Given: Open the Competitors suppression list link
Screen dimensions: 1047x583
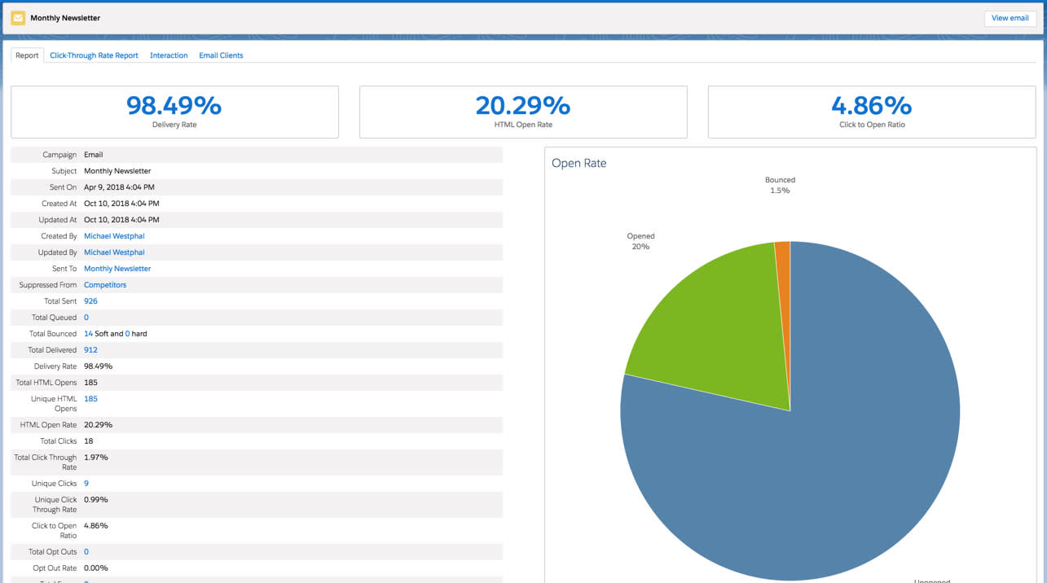Looking at the screenshot, I should pyautogui.click(x=105, y=285).
